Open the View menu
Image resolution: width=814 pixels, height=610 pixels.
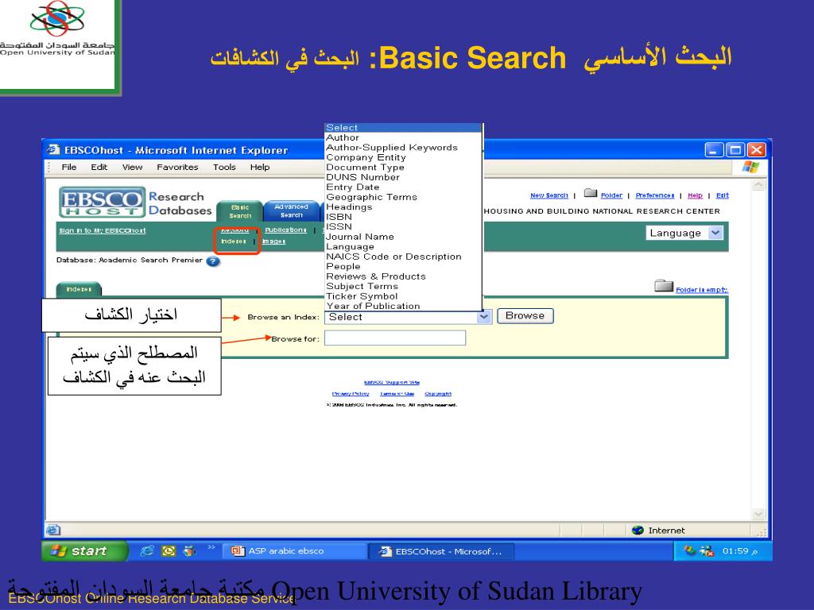[x=133, y=167]
